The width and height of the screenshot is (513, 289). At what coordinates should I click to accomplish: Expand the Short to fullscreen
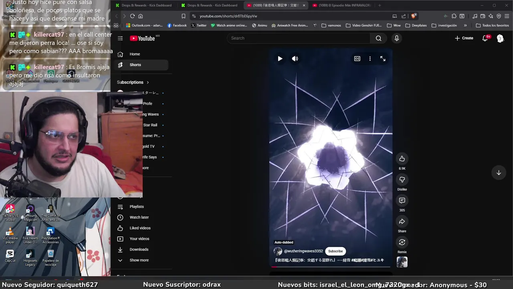point(383,59)
